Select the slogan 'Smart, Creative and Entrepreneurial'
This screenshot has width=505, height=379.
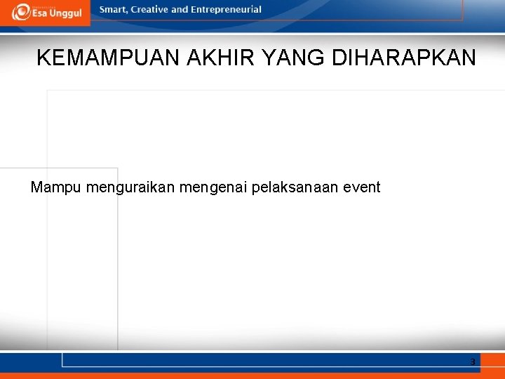(x=180, y=10)
